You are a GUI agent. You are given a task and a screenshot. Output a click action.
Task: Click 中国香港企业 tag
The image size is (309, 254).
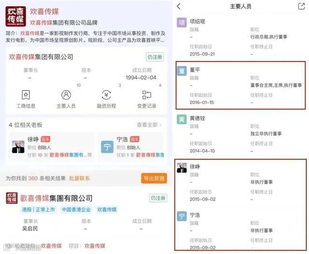coord(76,210)
